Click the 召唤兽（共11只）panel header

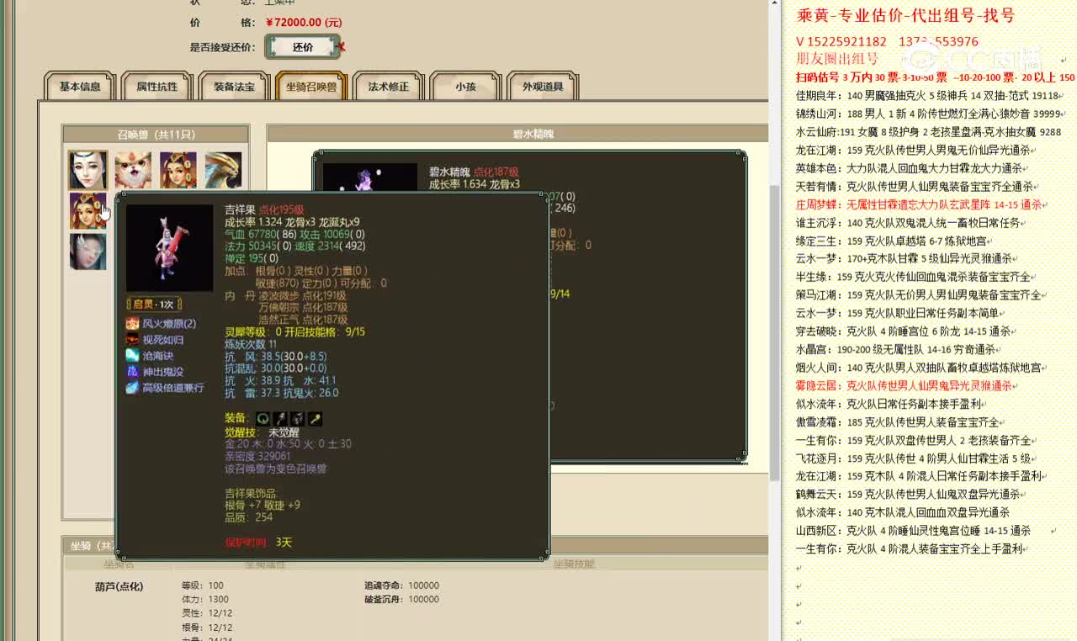[156, 135]
